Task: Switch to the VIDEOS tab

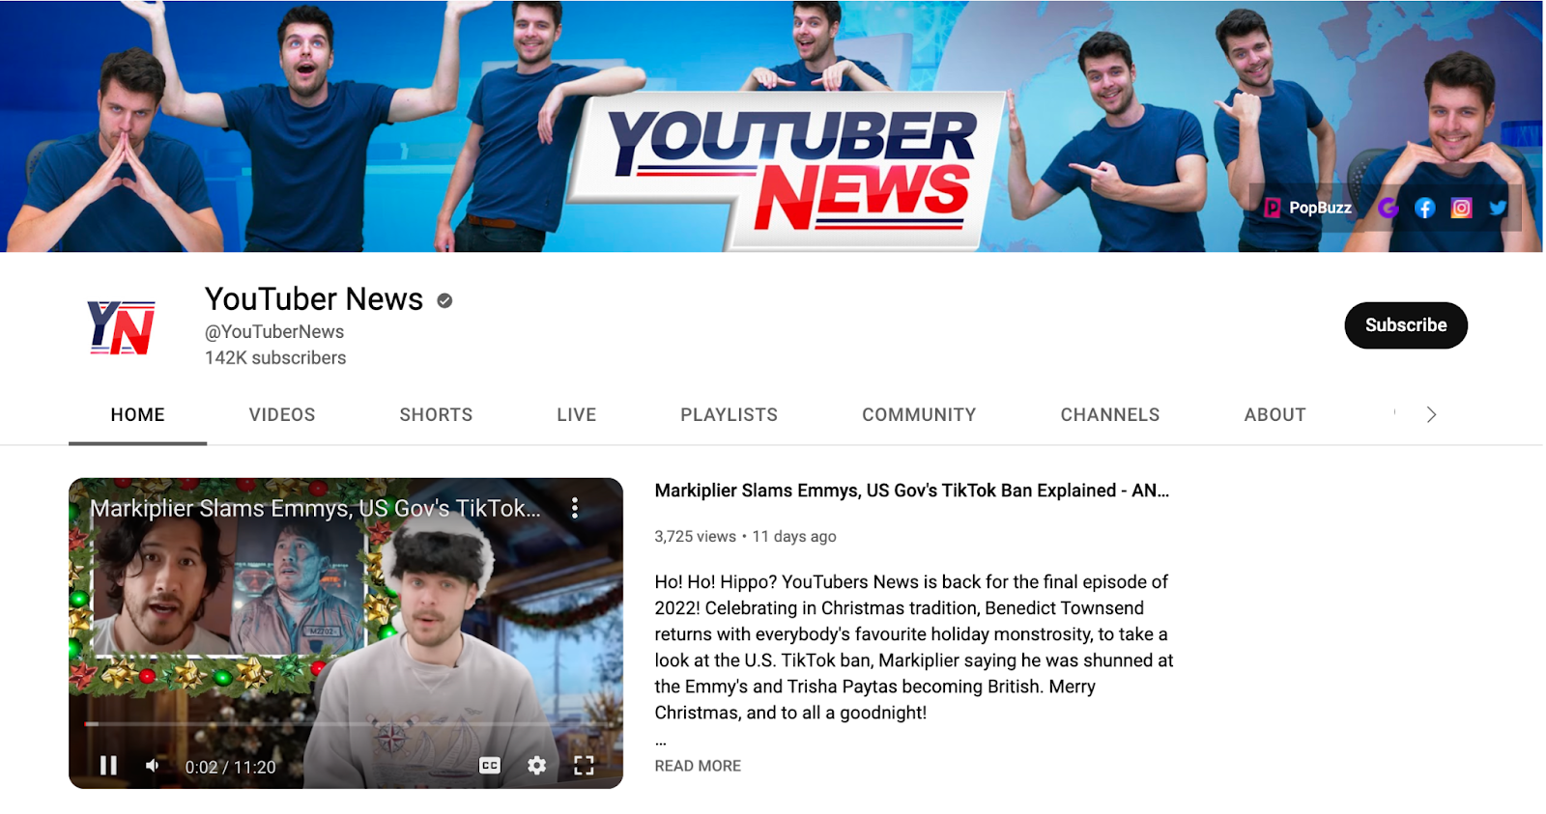Action: [x=282, y=414]
